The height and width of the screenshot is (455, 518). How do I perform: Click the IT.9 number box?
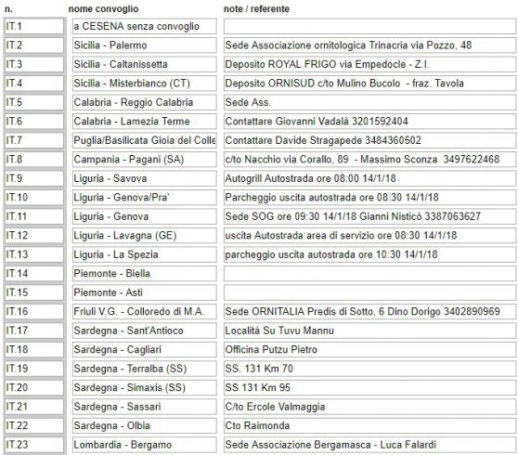(x=34, y=178)
